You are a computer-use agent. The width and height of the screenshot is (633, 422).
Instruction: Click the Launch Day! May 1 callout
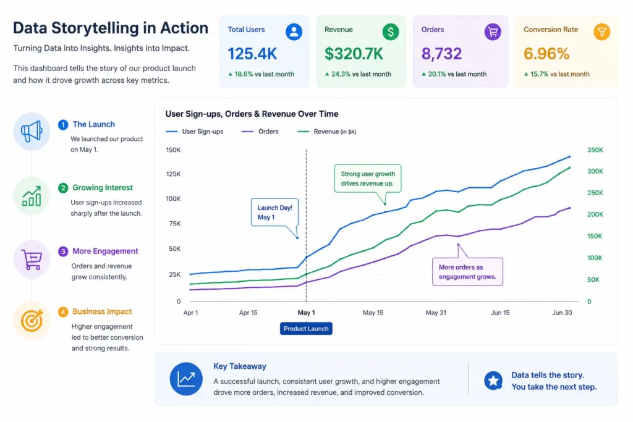coord(275,212)
